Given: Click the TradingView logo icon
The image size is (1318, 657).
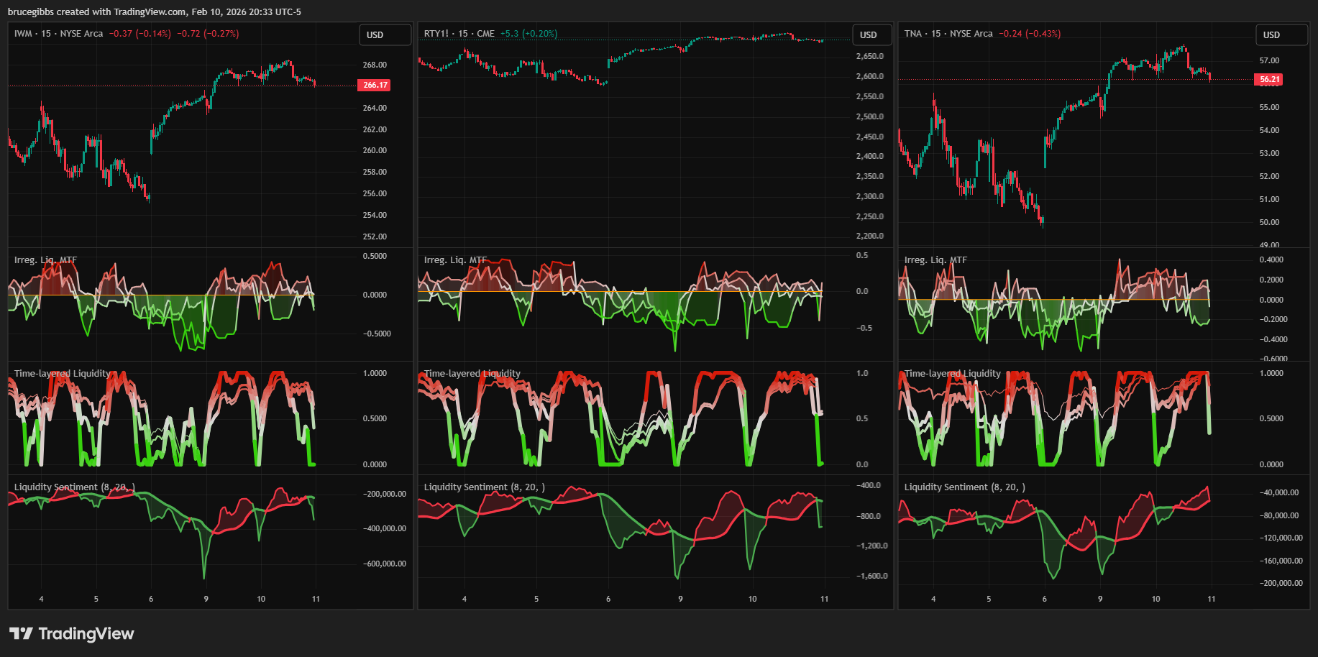Looking at the screenshot, I should click(21, 633).
